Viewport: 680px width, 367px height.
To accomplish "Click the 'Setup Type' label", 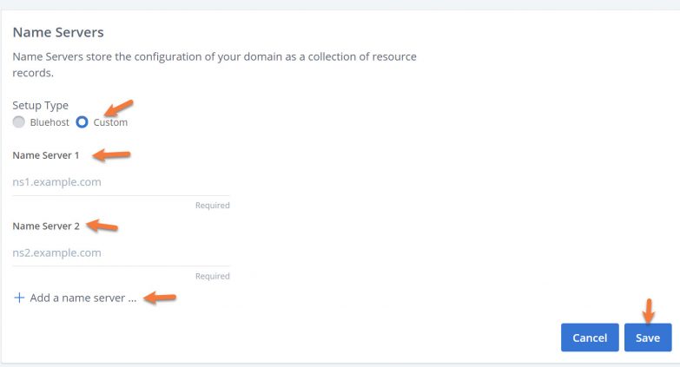I will [x=40, y=105].
